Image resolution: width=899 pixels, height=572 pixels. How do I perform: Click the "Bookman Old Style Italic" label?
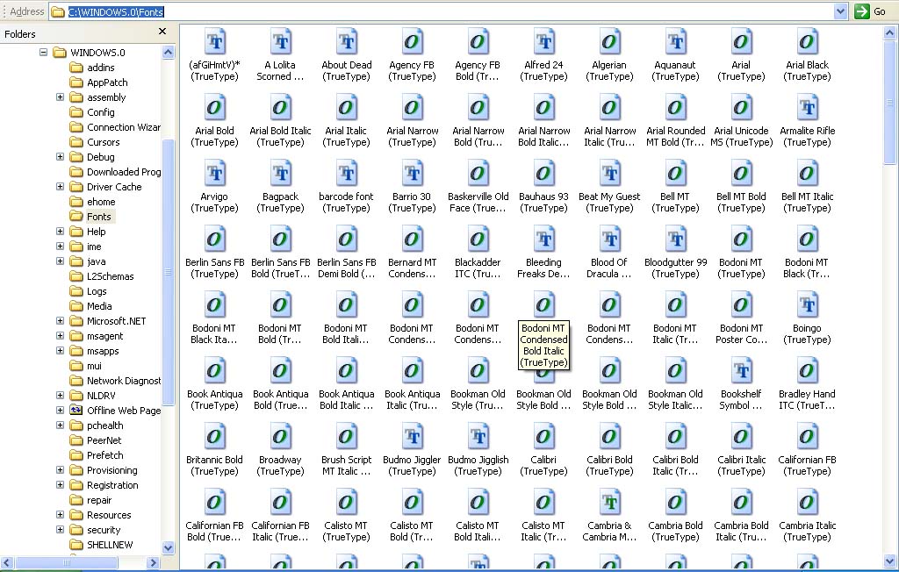[x=675, y=399]
